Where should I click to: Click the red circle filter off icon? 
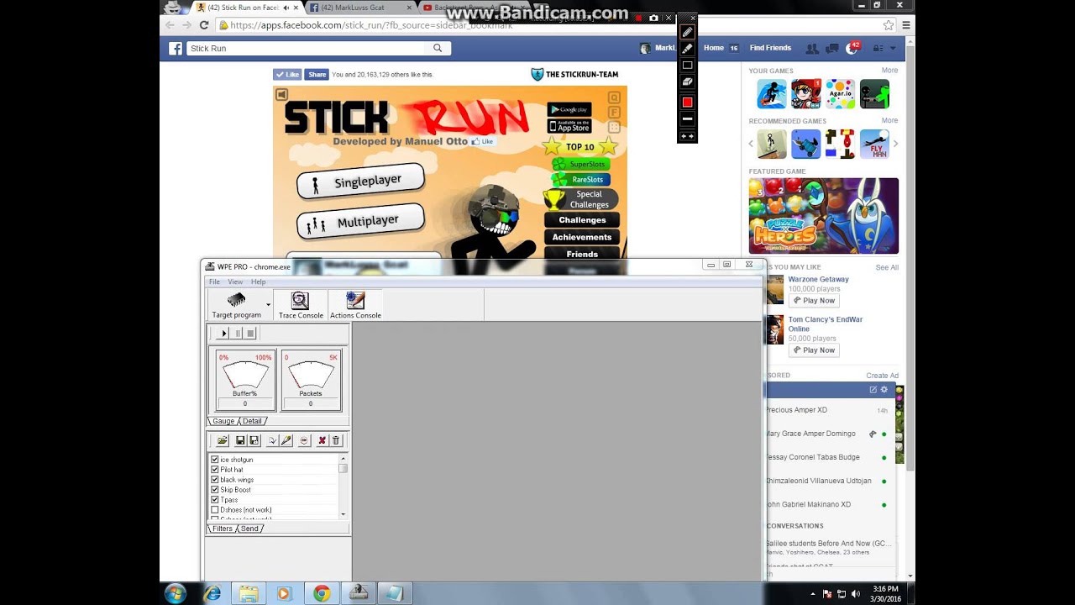(304, 440)
